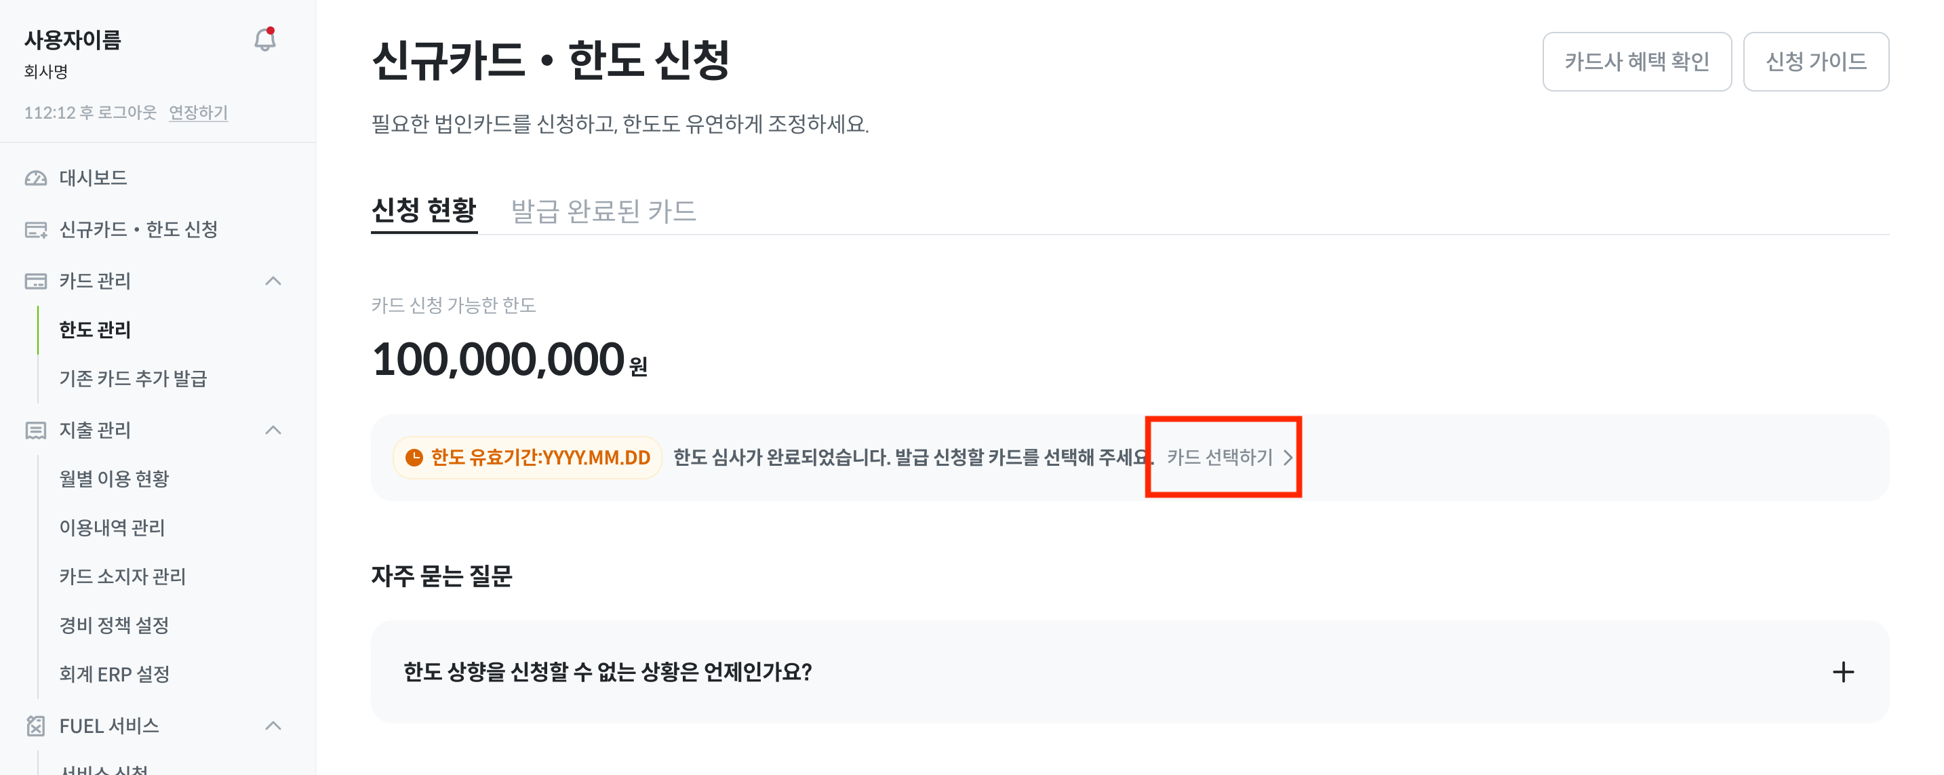Image resolution: width=1944 pixels, height=775 pixels.
Task: Select the 신청 현황 tab
Action: (423, 211)
